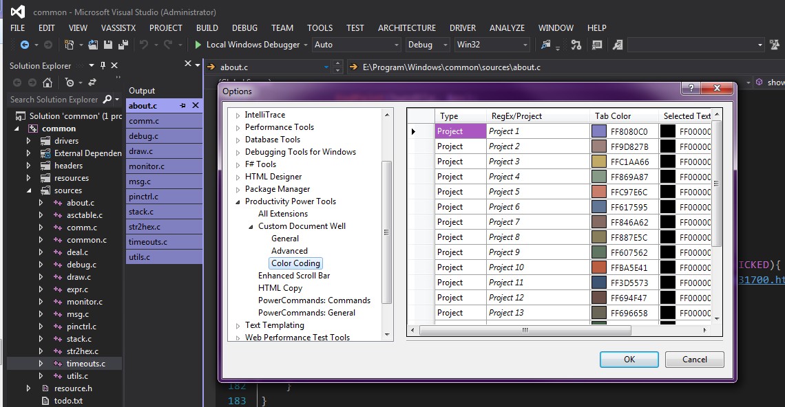Click the project icon beside common
The height and width of the screenshot is (407, 785).
pyautogui.click(x=33, y=129)
